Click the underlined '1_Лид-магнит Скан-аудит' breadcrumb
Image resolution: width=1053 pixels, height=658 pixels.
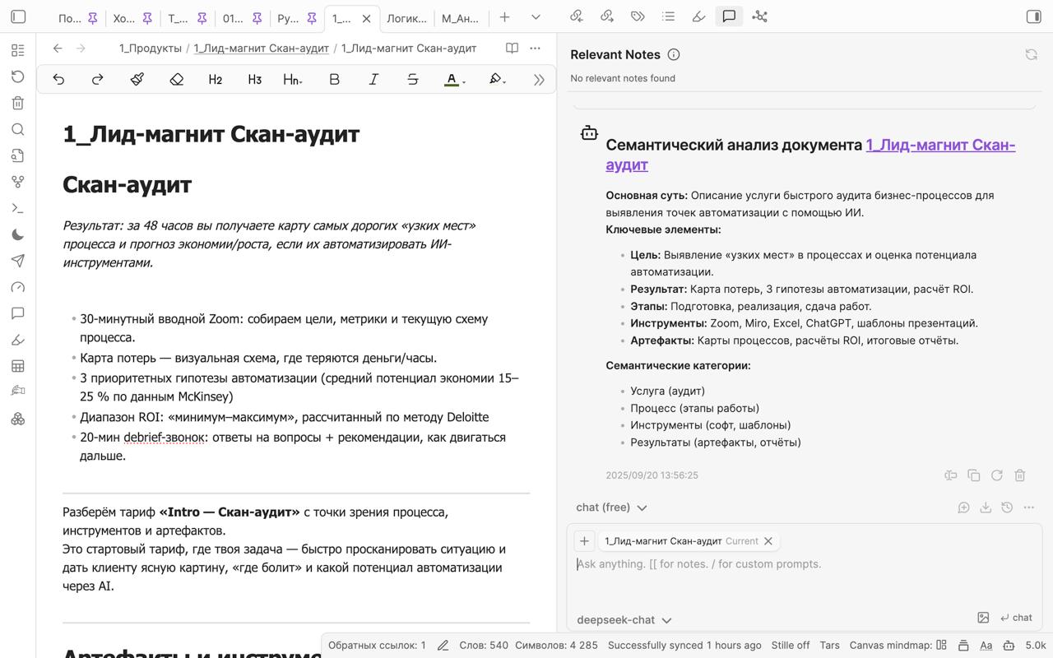click(262, 49)
